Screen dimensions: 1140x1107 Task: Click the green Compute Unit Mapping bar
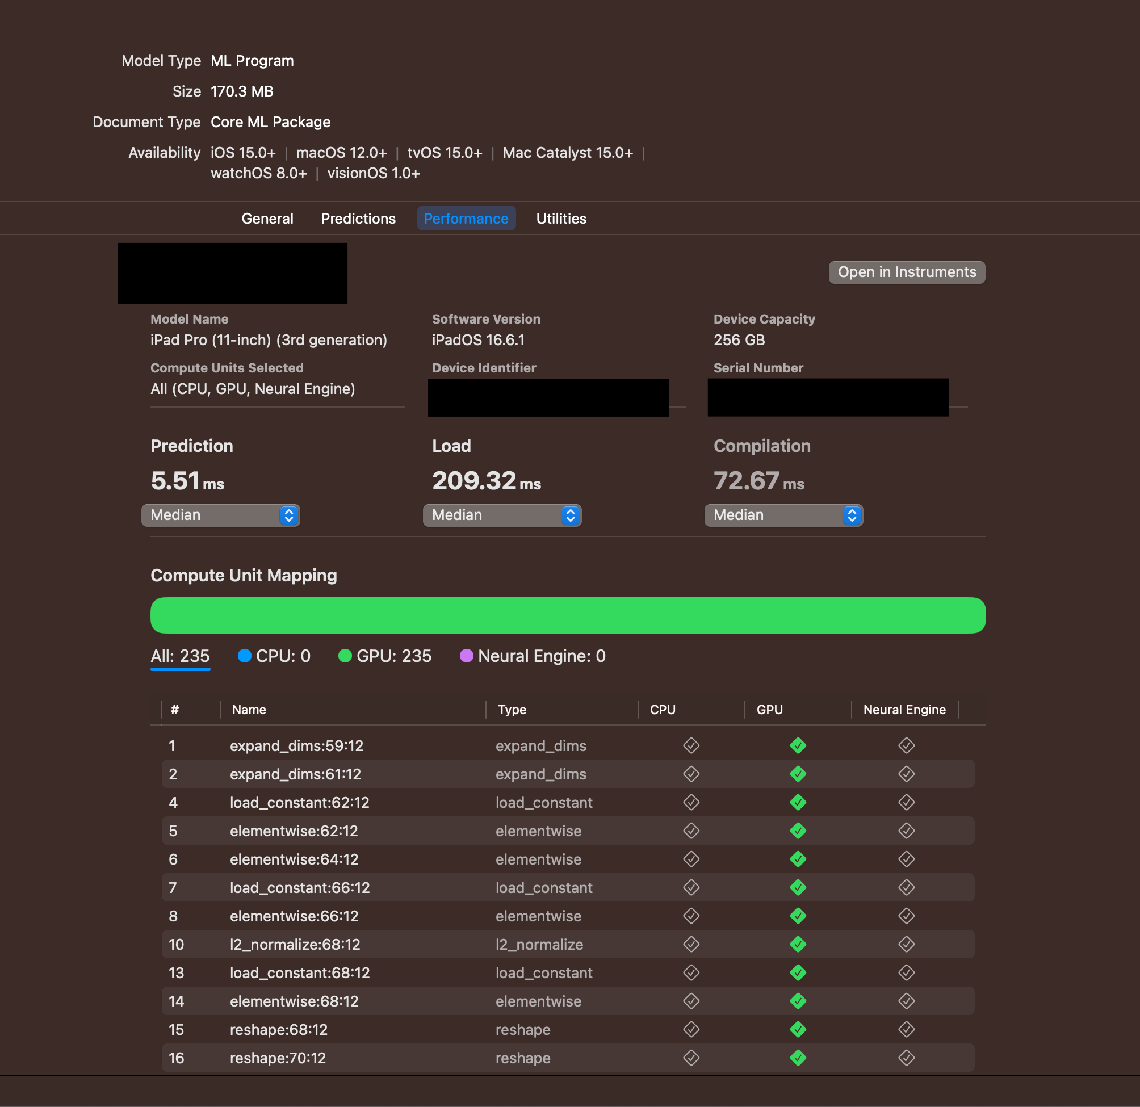(x=568, y=615)
